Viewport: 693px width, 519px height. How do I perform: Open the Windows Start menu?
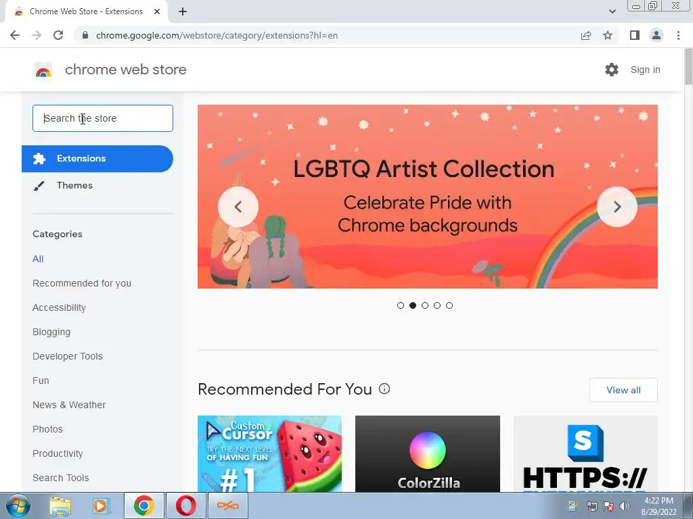[18, 505]
